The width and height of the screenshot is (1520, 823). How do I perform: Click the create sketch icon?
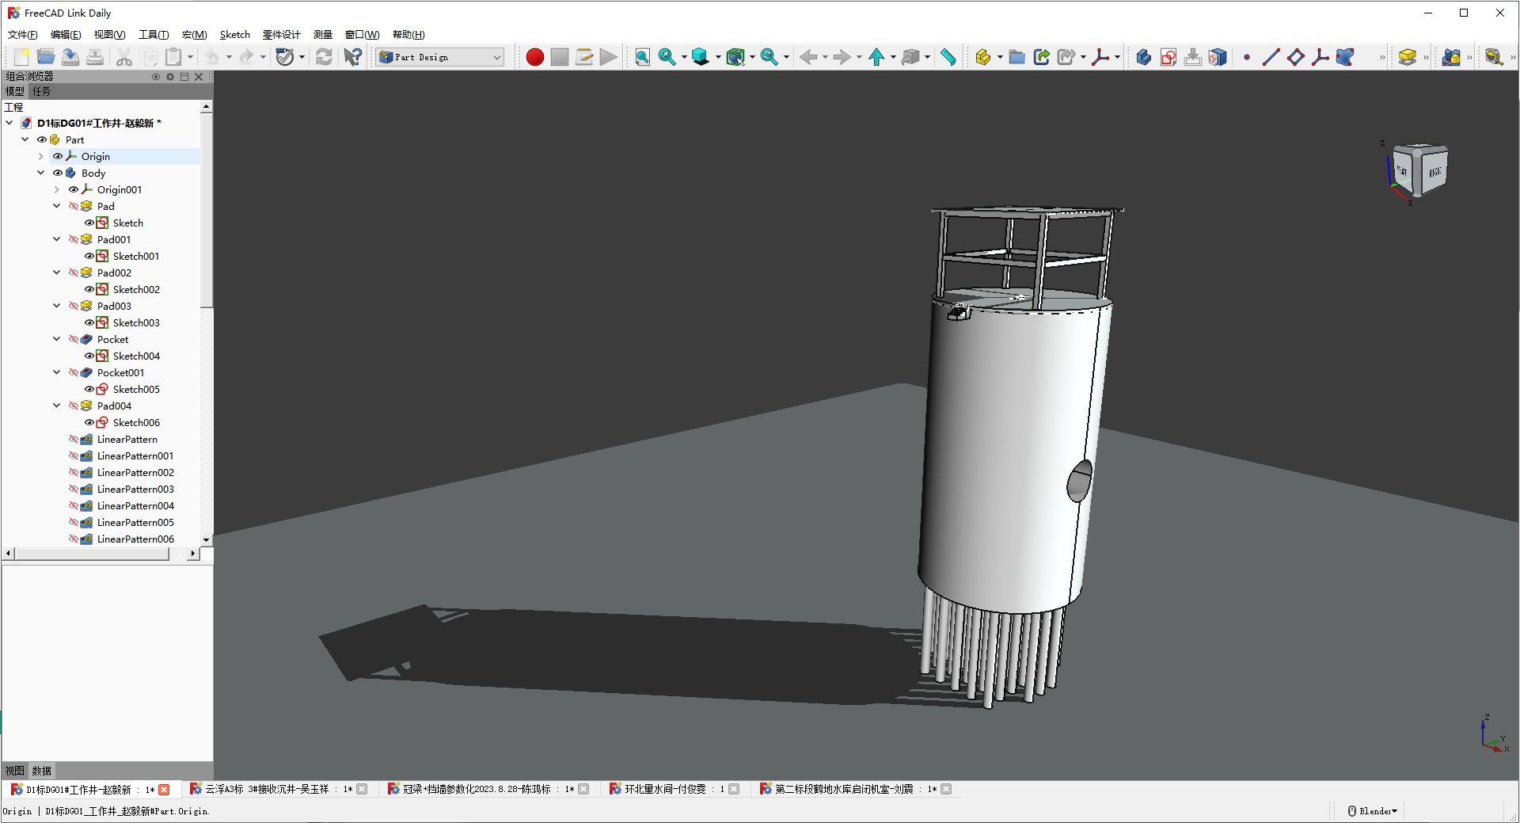pyautogui.click(x=1168, y=57)
